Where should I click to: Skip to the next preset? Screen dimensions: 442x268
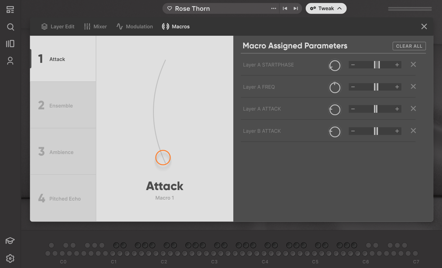click(295, 9)
